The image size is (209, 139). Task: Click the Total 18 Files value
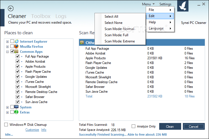(189, 96)
